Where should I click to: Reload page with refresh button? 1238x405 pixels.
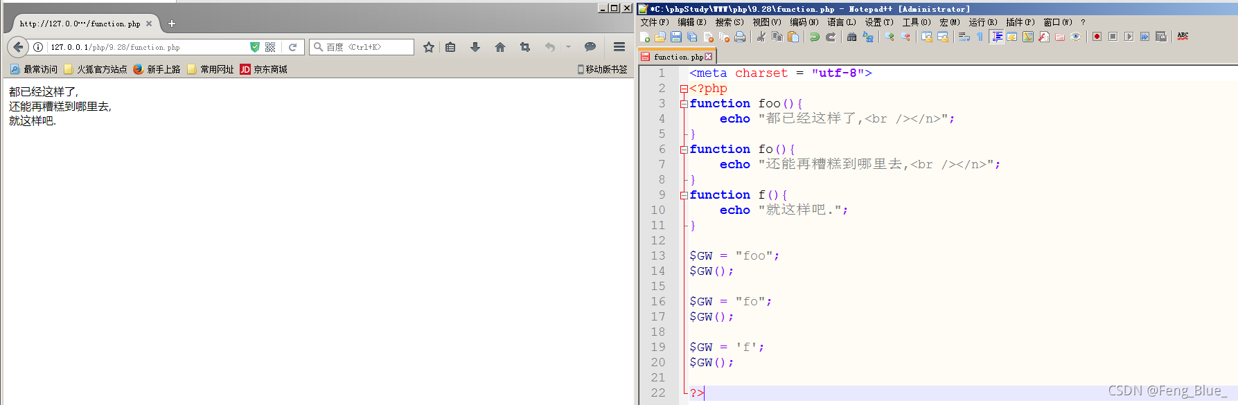(292, 47)
